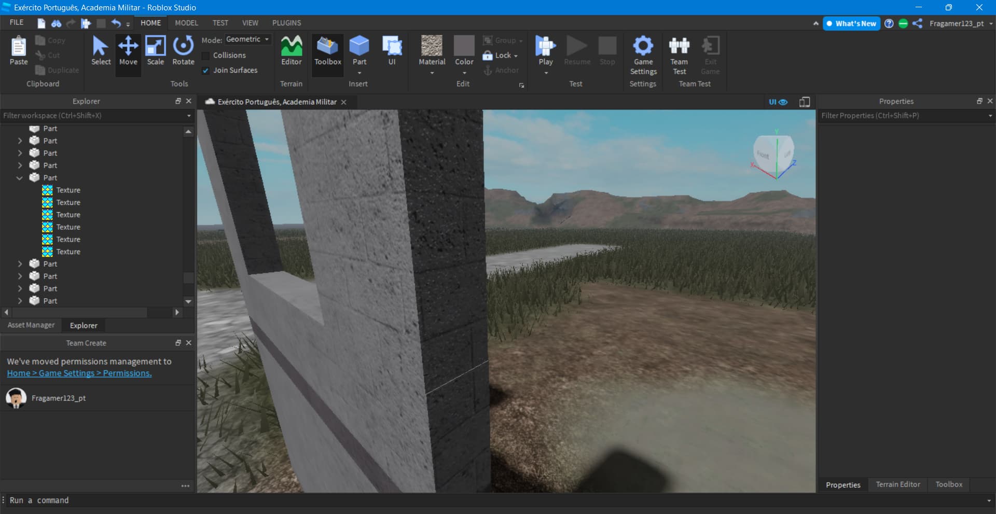
Task: Anchor the selected part
Action: (x=501, y=70)
